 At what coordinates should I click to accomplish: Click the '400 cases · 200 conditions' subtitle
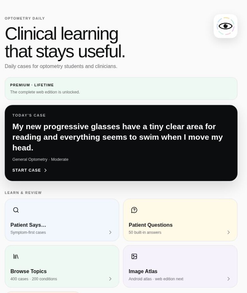(34, 279)
